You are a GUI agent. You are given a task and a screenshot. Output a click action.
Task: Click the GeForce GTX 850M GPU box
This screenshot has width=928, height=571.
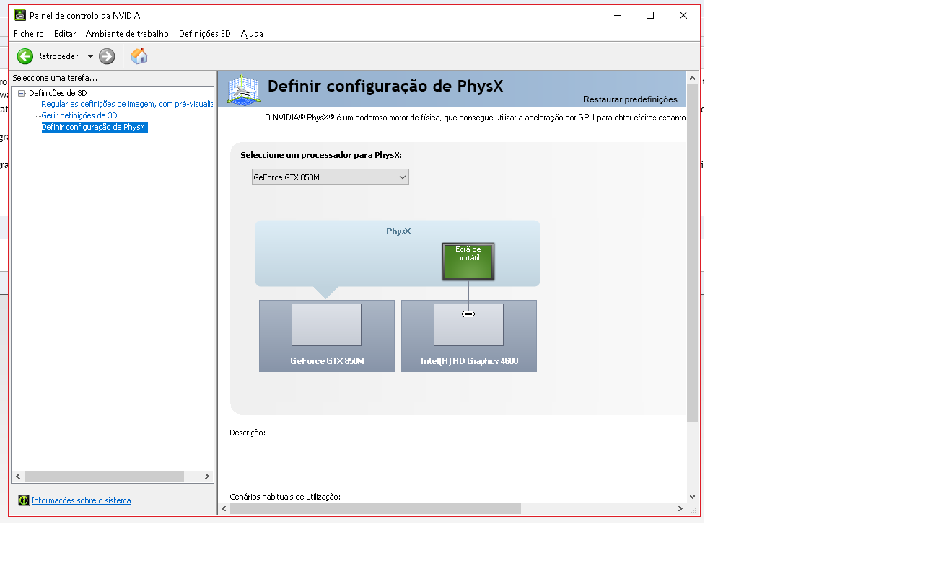[327, 336]
